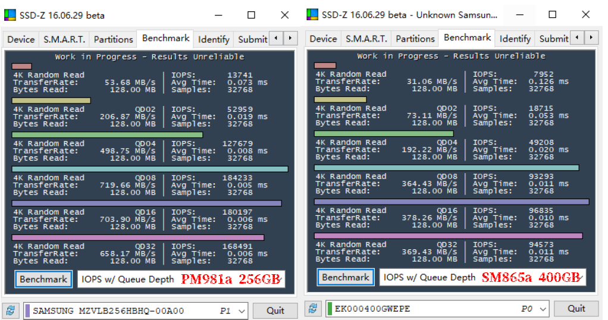
Task: Refresh the drive list in left PM981a window
Action: (11, 310)
